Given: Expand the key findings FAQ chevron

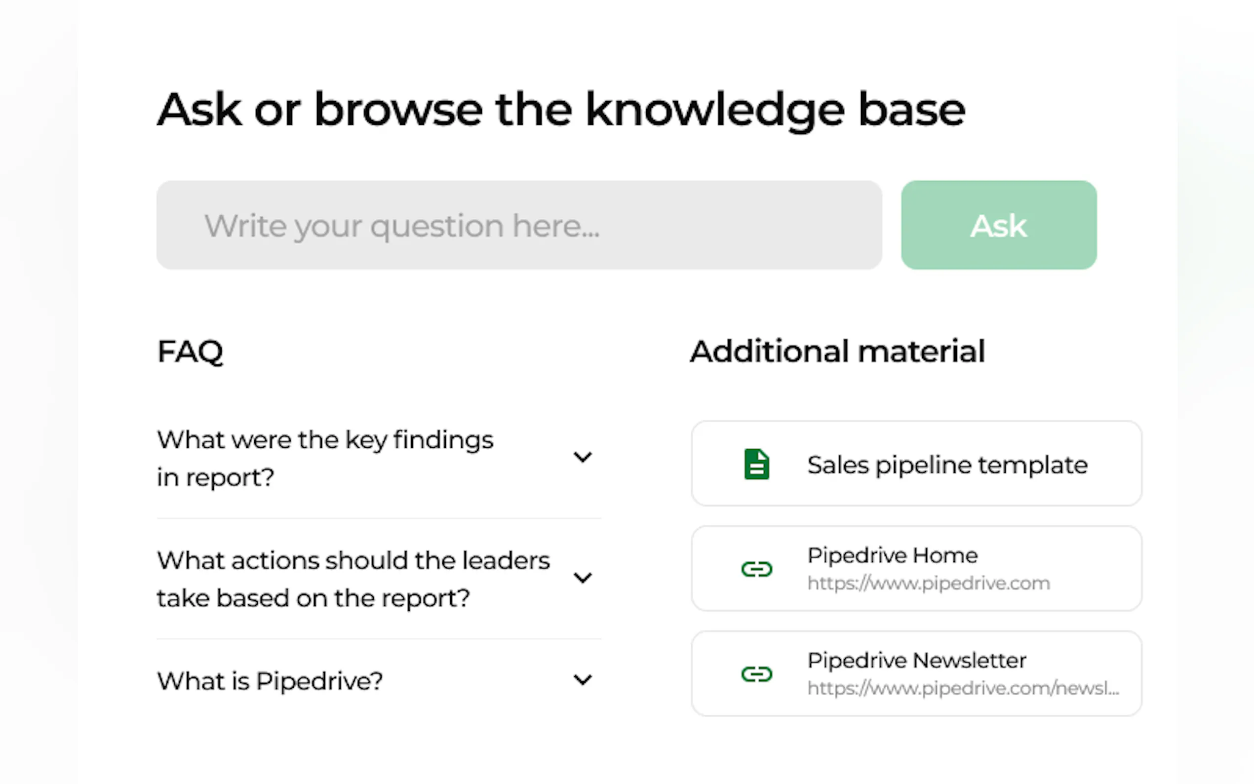Looking at the screenshot, I should pos(583,457).
